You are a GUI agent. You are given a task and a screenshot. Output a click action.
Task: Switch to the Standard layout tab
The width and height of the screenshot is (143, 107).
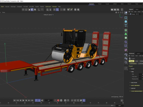click(91, 4)
